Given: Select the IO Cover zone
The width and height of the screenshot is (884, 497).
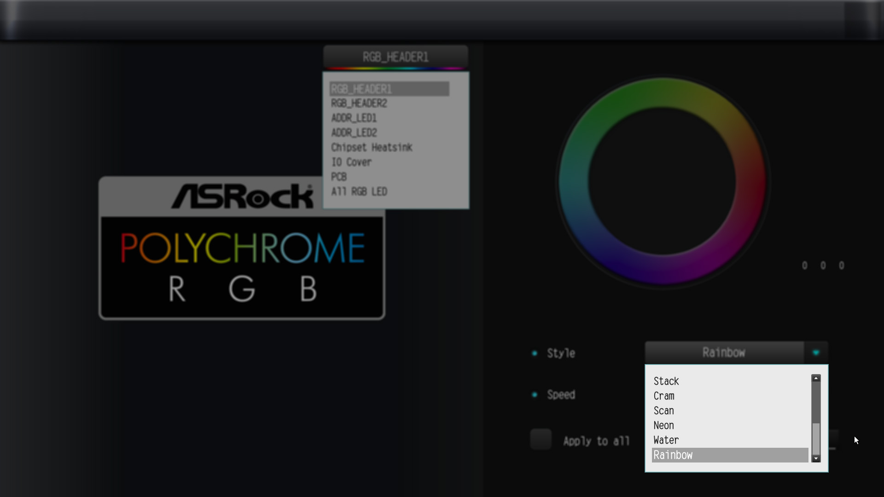Looking at the screenshot, I should 351,162.
